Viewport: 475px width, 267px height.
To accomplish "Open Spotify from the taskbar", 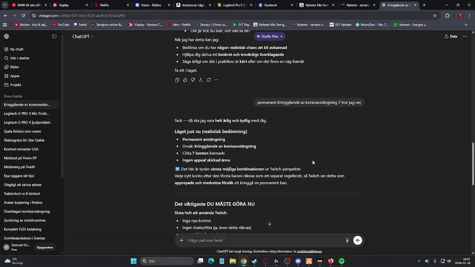I will point(342,261).
